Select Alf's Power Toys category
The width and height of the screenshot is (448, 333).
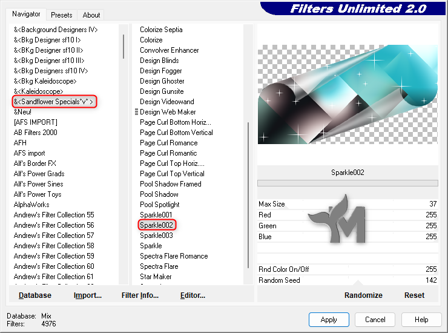click(38, 194)
